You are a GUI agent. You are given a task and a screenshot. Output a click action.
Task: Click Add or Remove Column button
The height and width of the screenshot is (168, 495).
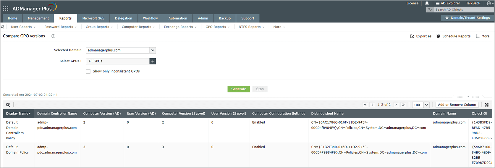(457, 105)
